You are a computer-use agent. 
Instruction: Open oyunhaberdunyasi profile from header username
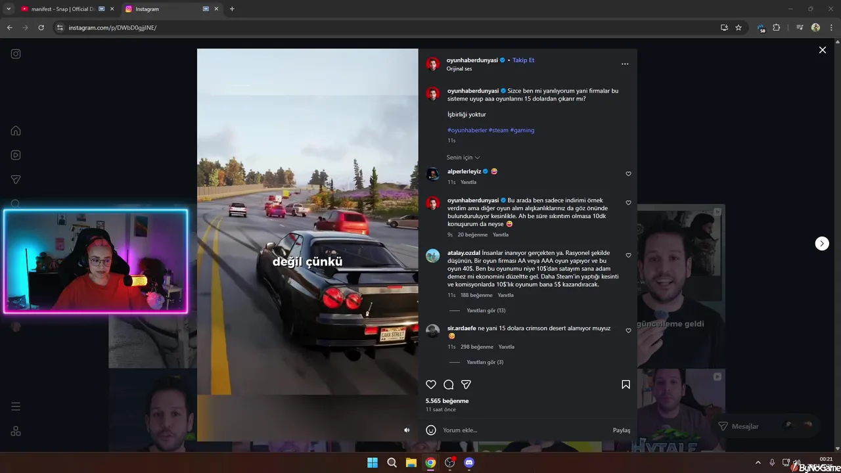pos(472,60)
